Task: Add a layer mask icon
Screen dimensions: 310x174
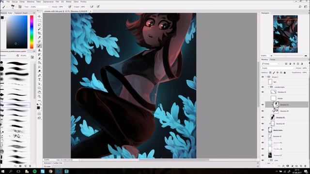Action: point(288,166)
